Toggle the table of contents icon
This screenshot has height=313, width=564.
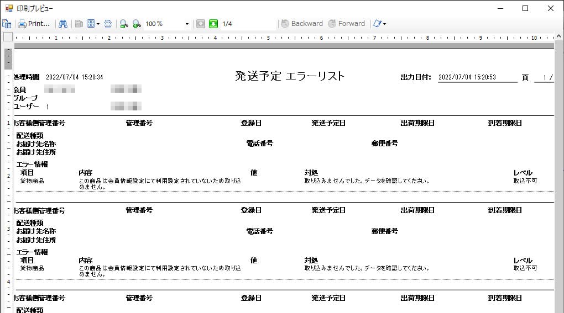[7, 24]
